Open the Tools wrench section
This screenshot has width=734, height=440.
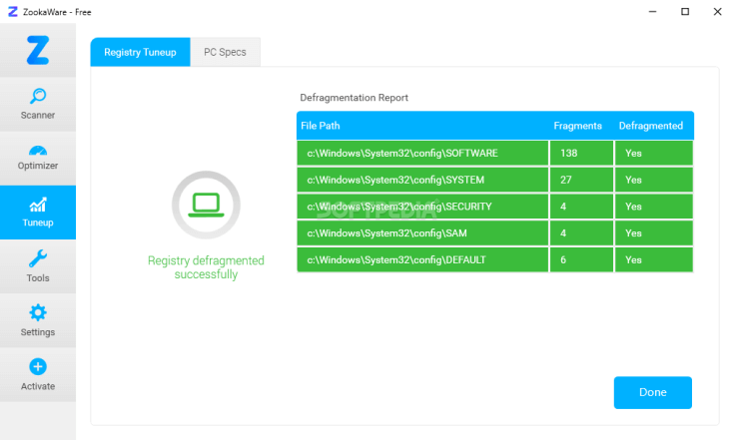click(x=38, y=266)
